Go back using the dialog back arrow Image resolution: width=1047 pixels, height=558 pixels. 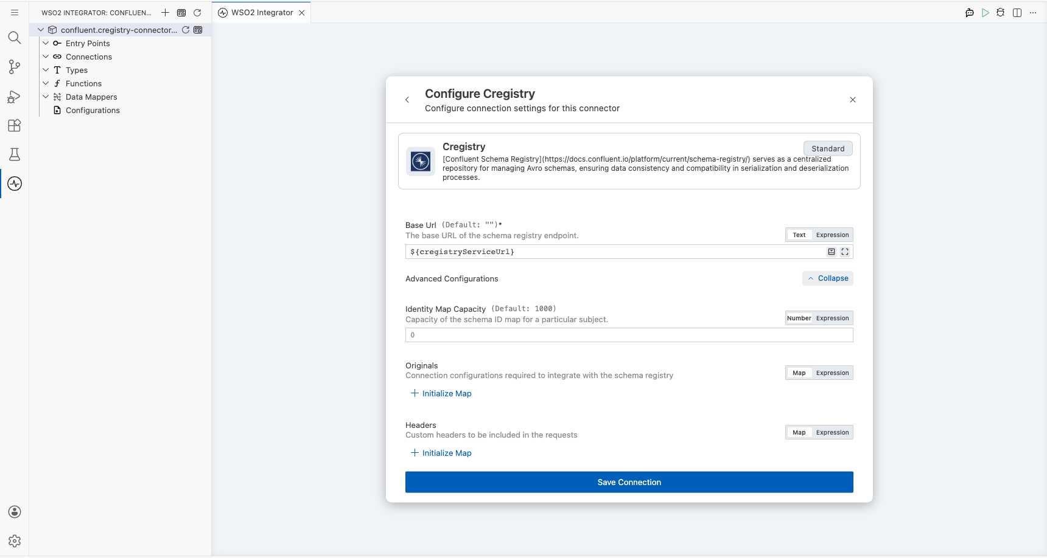[407, 100]
